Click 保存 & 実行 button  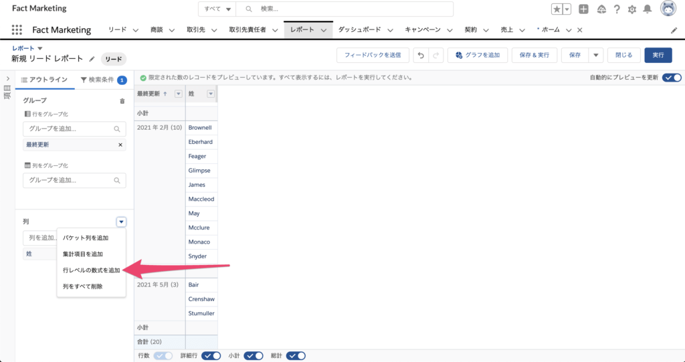coord(534,55)
